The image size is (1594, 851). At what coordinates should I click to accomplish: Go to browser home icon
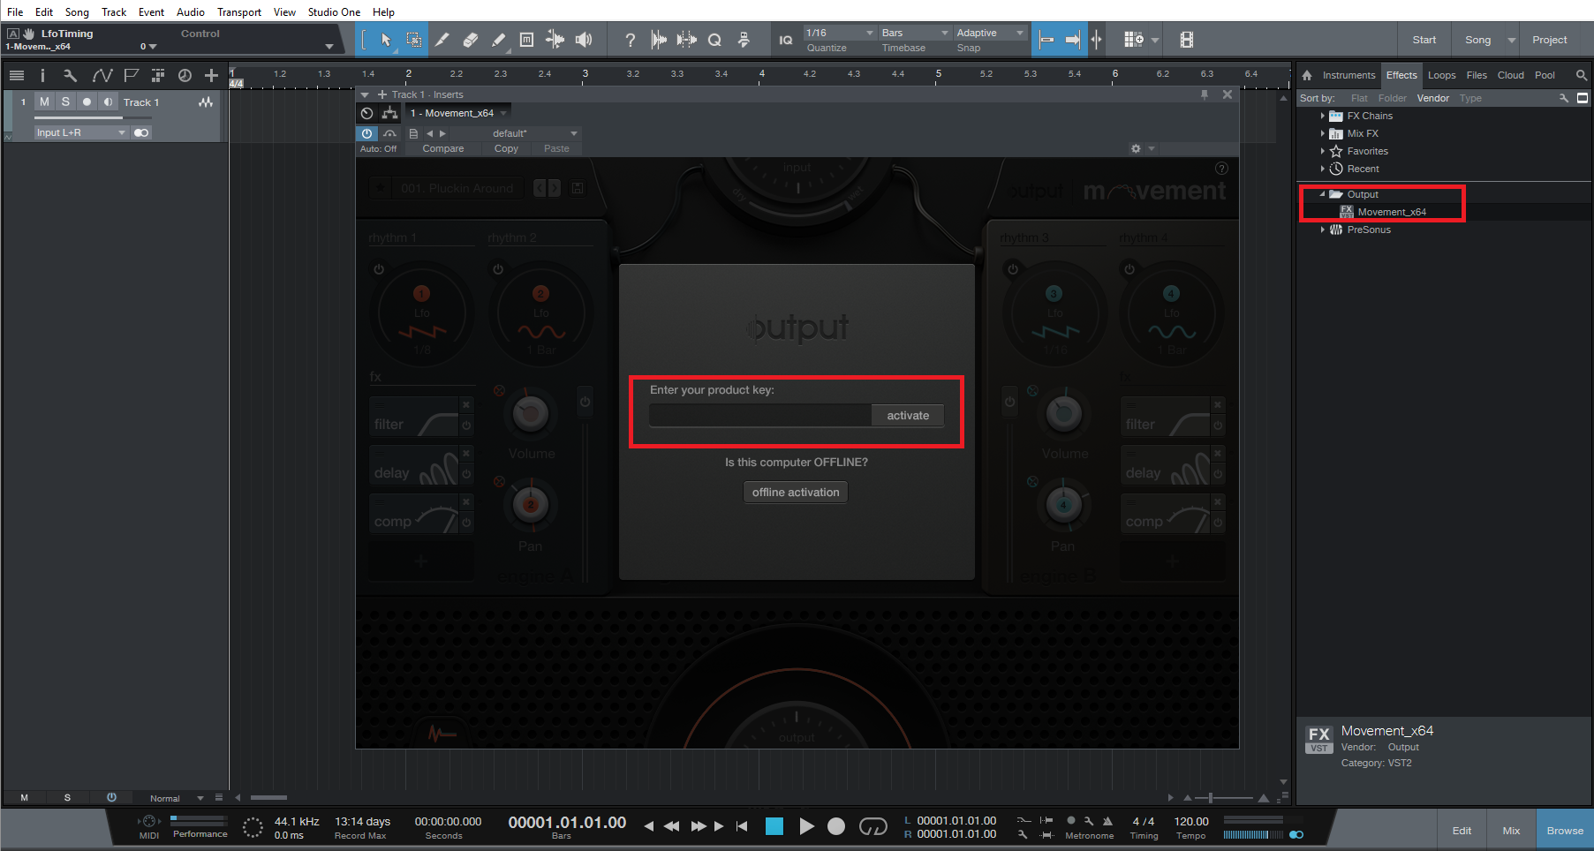point(1307,75)
